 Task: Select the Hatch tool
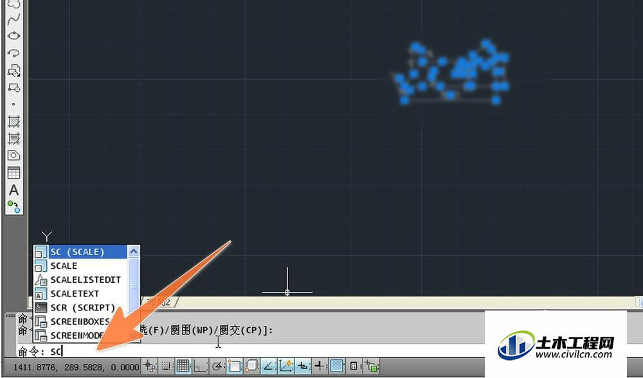point(14,122)
